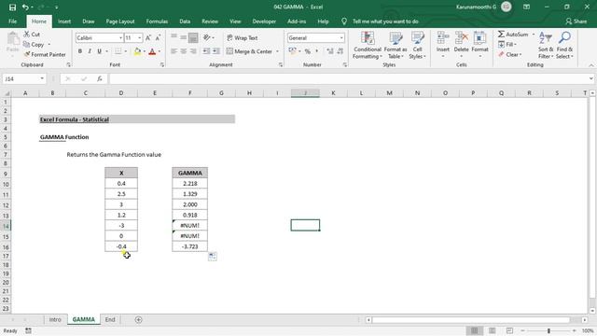Open the fill color dropdown arrow
The width and height of the screenshot is (597, 336).
(145, 51)
